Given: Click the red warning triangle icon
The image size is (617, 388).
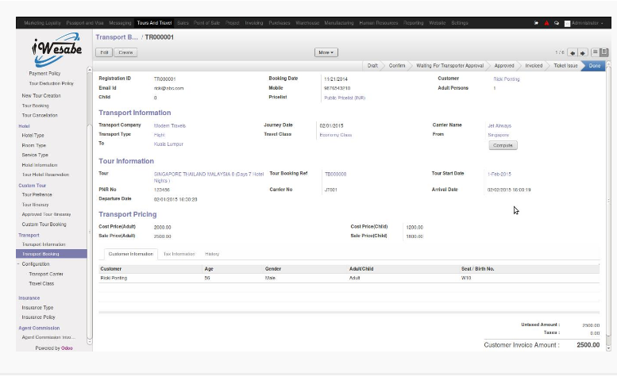Looking at the screenshot, I should click(546, 23).
